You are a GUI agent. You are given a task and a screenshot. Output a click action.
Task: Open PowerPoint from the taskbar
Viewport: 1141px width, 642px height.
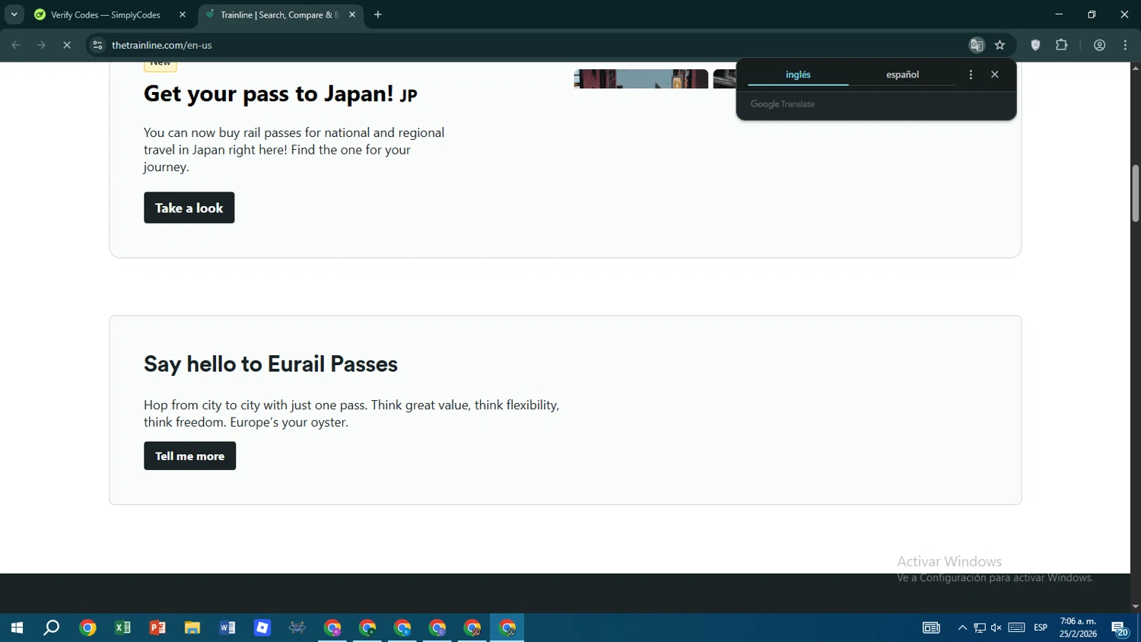(157, 628)
